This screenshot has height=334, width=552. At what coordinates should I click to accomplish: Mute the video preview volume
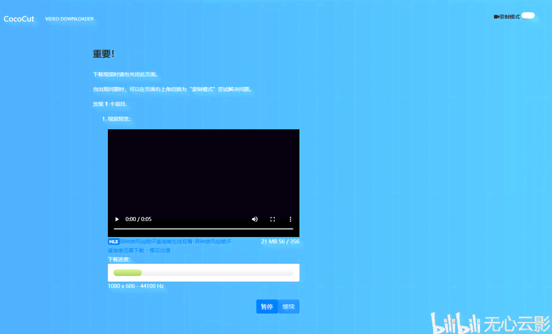255,219
